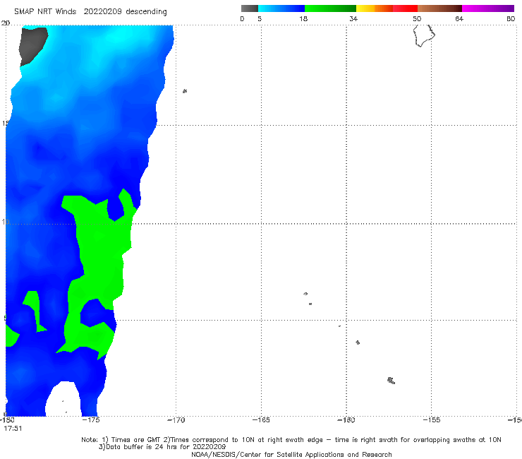The image size is (522, 459).
Task: Click the island mark near -157 longitude
Action: [x=391, y=381]
